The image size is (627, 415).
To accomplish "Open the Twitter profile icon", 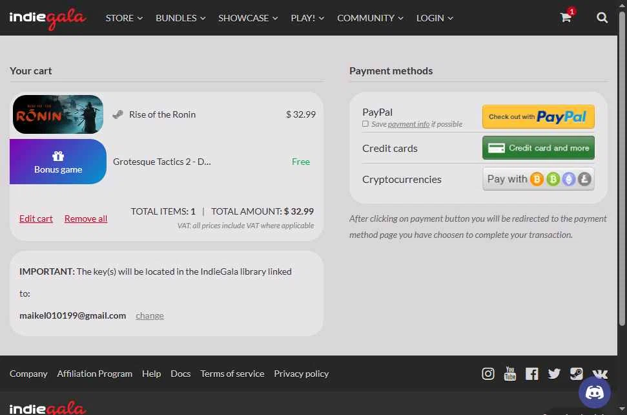I will (x=554, y=374).
